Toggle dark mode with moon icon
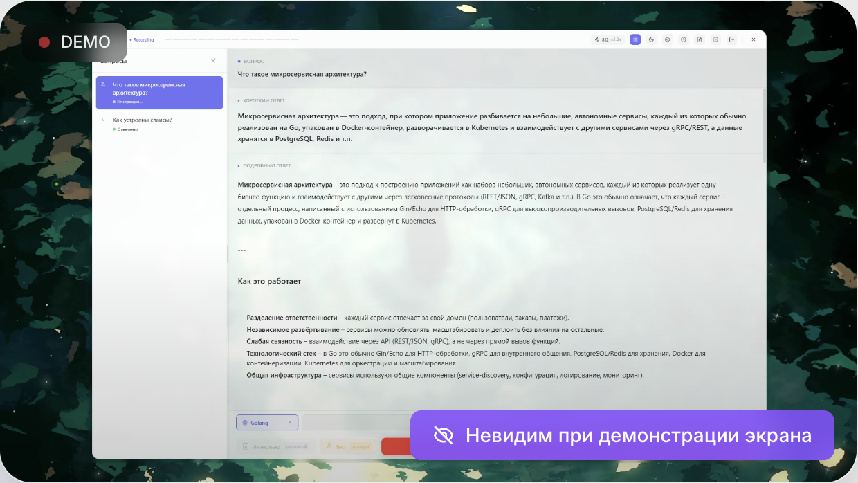This screenshot has width=858, height=483. [x=651, y=39]
